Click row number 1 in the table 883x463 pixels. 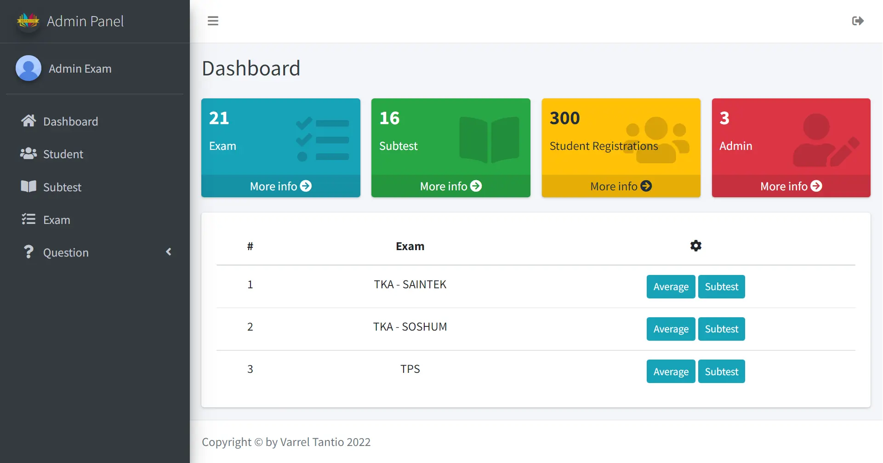(250, 285)
